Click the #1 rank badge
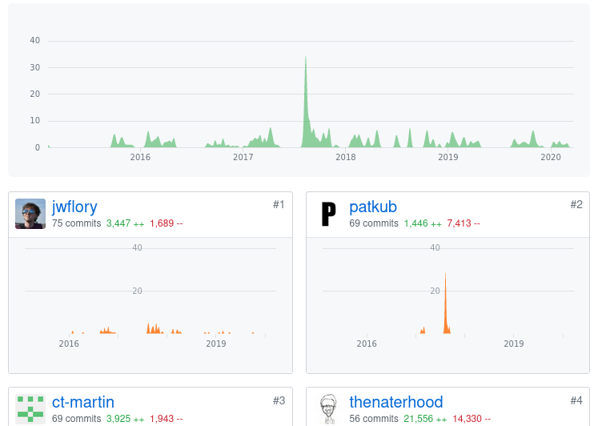Image resolution: width=594 pixels, height=426 pixels. point(279,204)
